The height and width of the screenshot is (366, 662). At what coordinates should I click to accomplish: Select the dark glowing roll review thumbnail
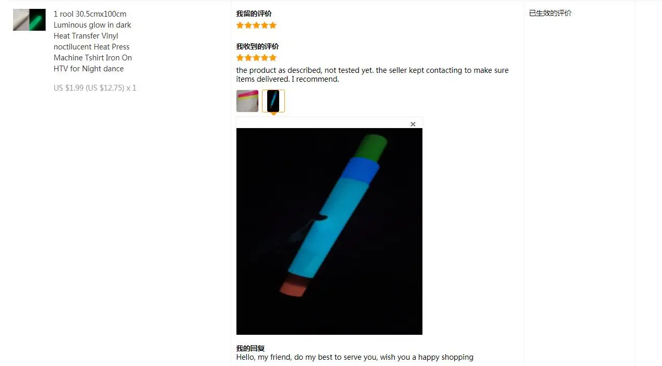click(273, 101)
